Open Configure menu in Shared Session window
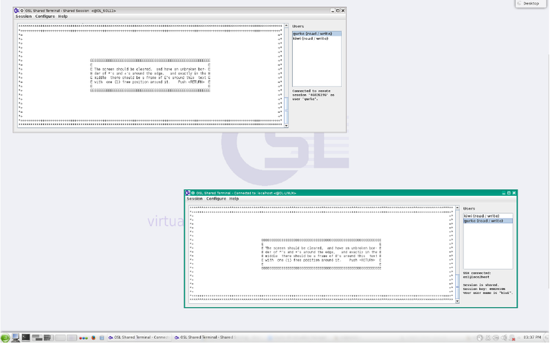The image size is (550, 343). (x=45, y=16)
